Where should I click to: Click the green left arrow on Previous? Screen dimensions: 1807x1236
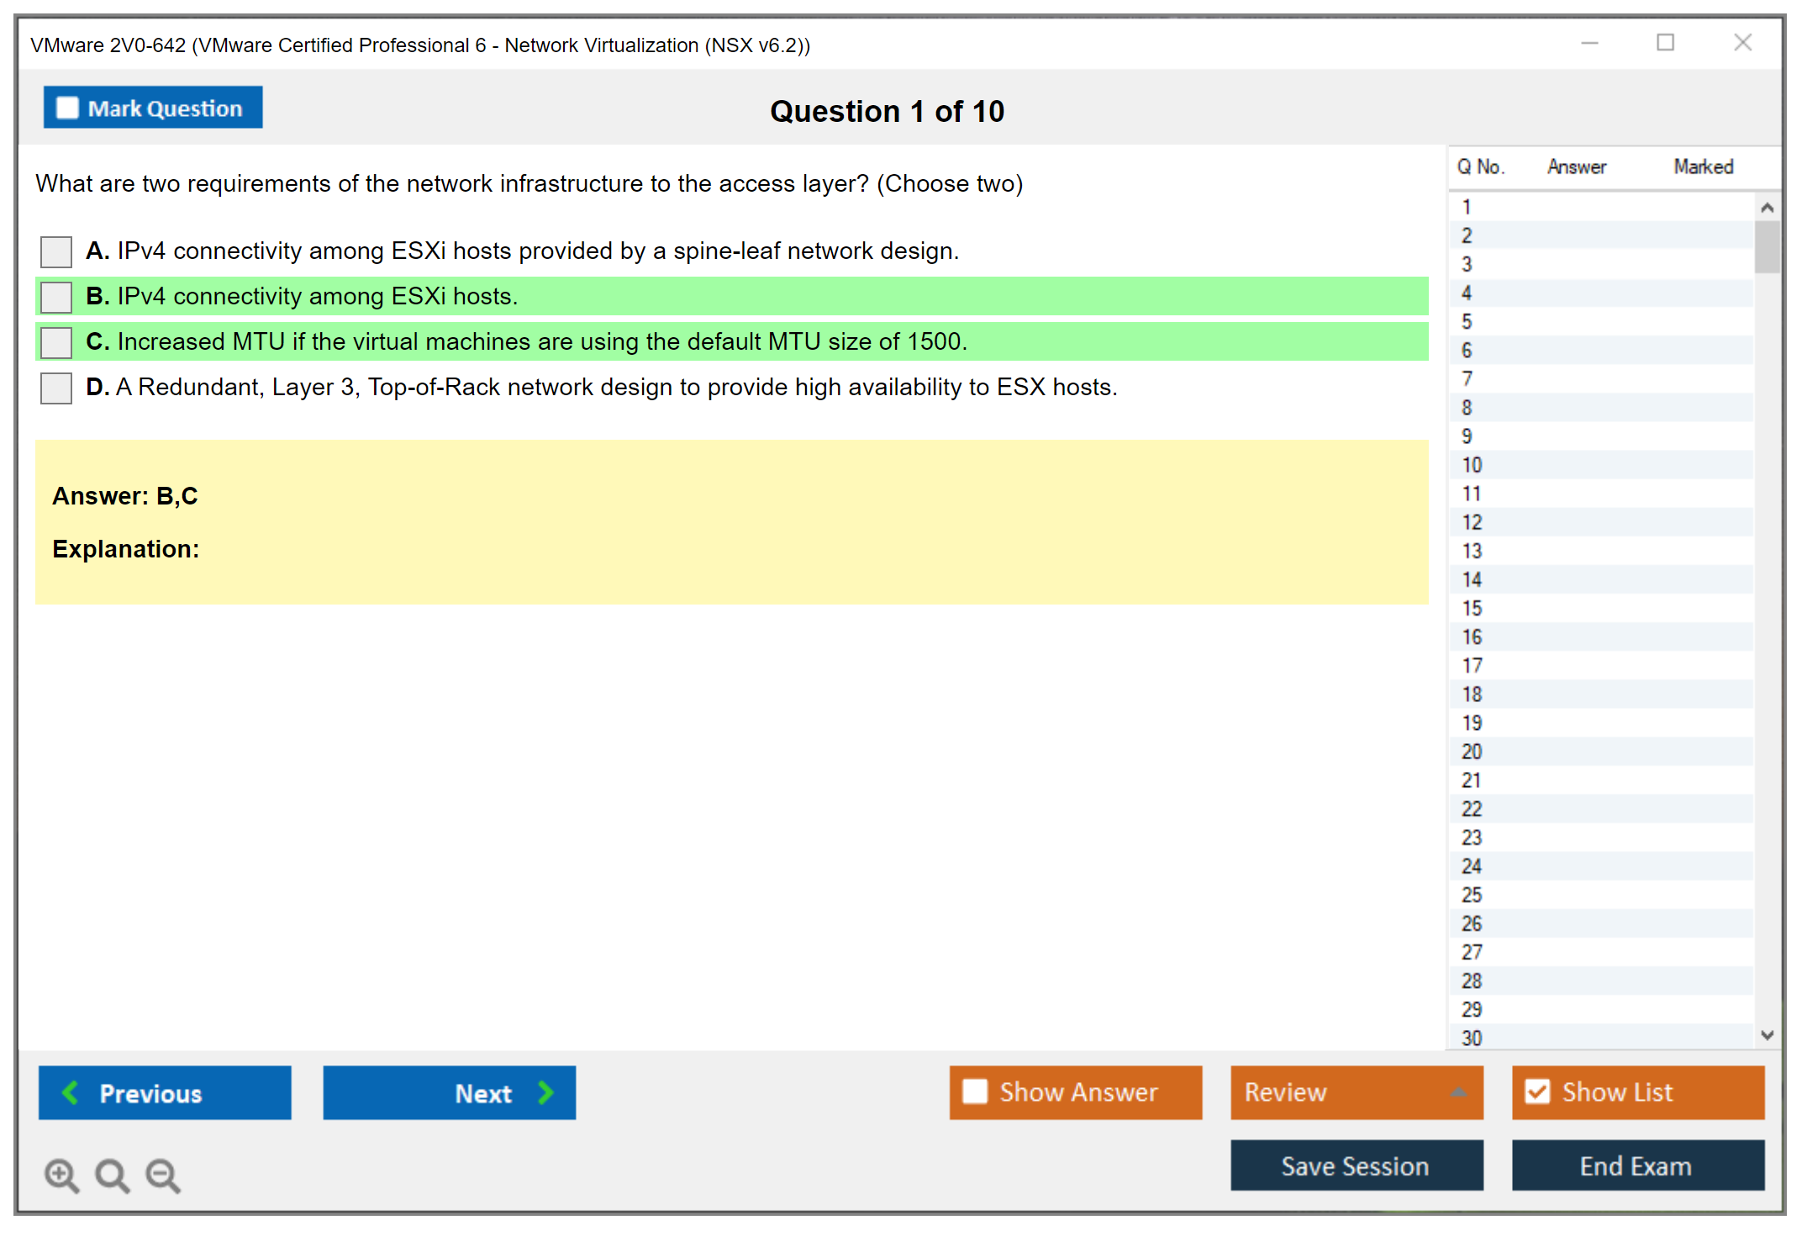(71, 1092)
